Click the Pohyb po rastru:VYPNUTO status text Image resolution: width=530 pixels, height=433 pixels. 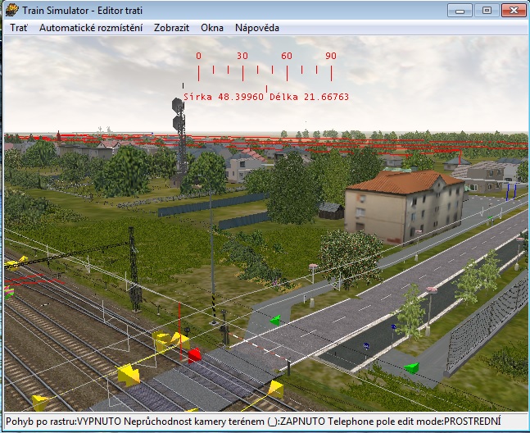[64, 422]
